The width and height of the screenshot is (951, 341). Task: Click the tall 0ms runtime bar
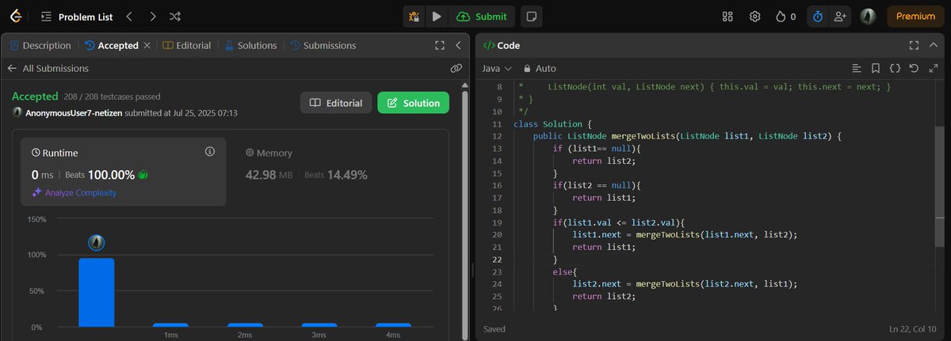[96, 292]
